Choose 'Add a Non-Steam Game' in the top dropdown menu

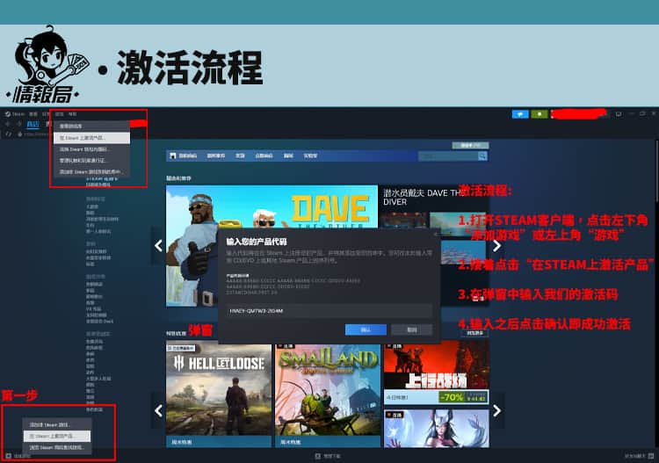point(91,171)
